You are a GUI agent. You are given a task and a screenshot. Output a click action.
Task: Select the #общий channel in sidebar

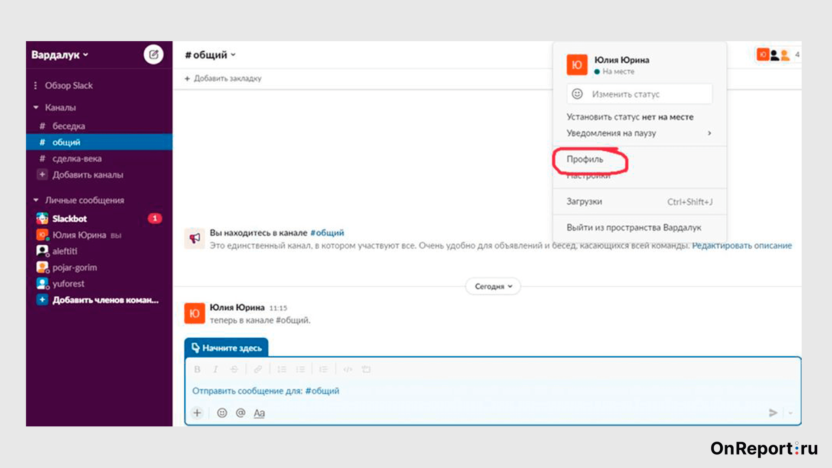99,142
